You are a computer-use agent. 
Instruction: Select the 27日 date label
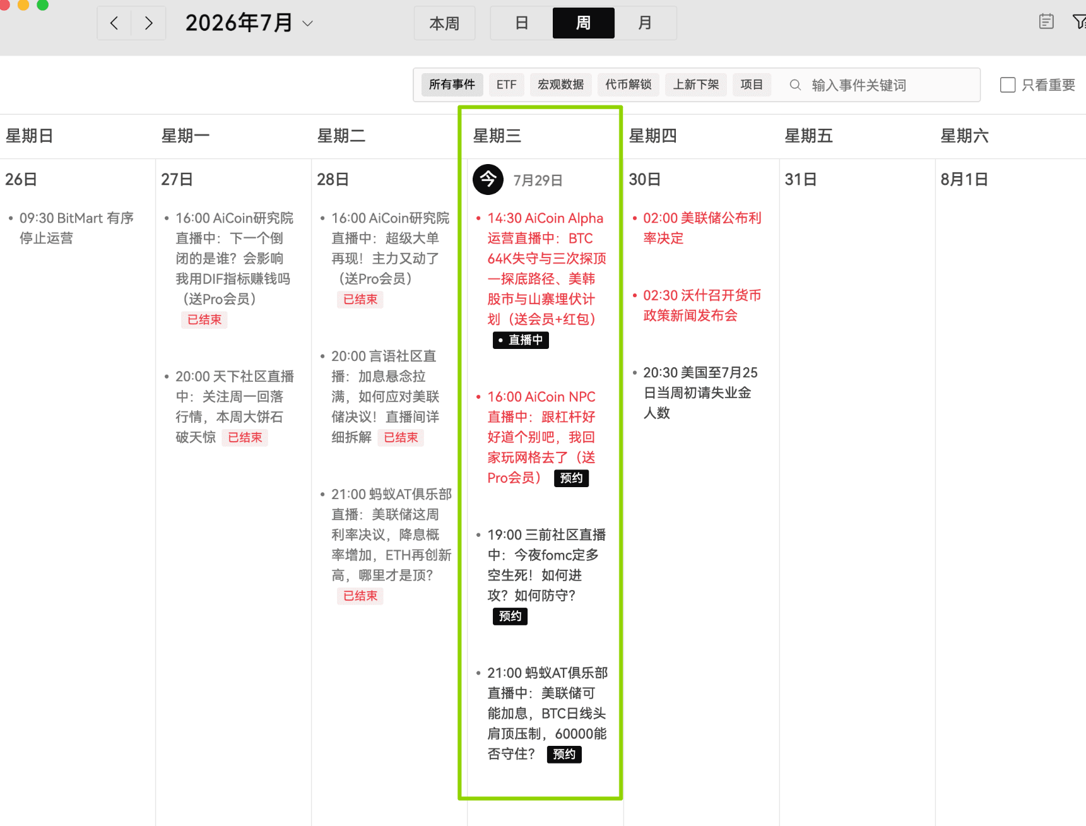[177, 179]
